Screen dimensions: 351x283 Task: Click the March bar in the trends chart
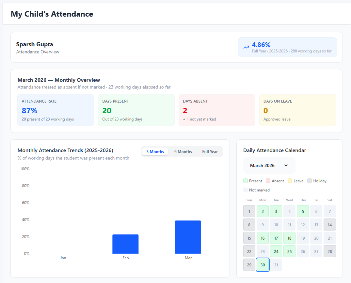[188, 237]
